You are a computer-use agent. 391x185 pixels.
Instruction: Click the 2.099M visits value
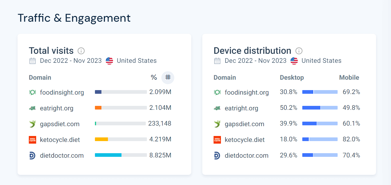click(160, 92)
